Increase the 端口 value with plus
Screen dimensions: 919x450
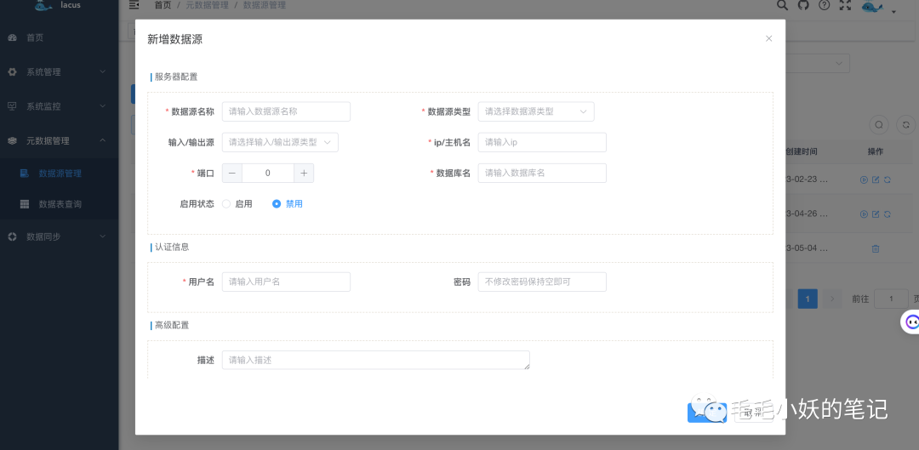304,173
